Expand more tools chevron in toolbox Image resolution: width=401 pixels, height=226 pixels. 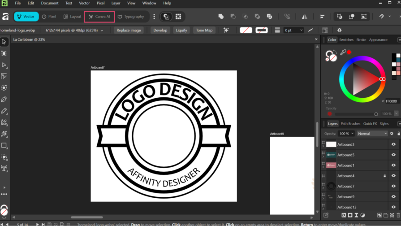pyautogui.click(x=4, y=187)
